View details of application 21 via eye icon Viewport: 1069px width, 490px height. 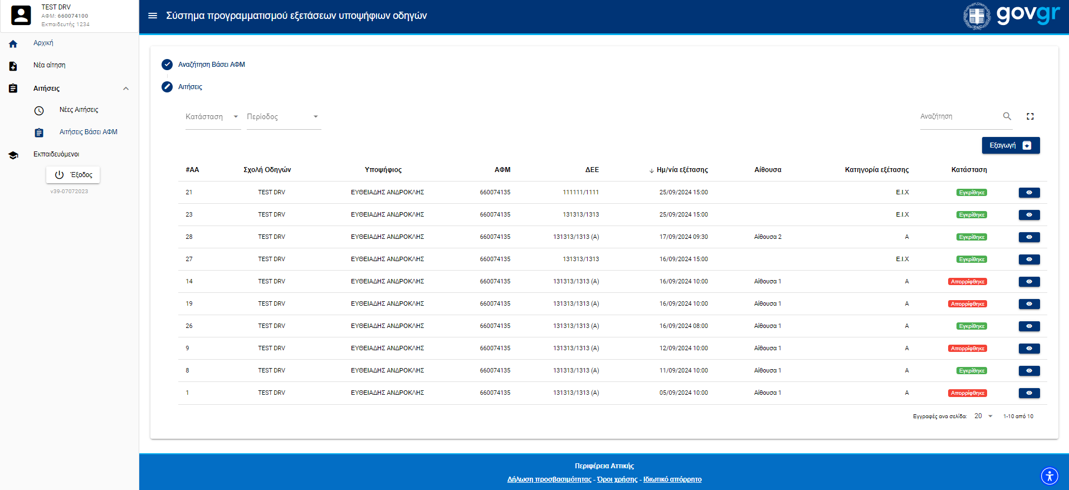point(1029,193)
